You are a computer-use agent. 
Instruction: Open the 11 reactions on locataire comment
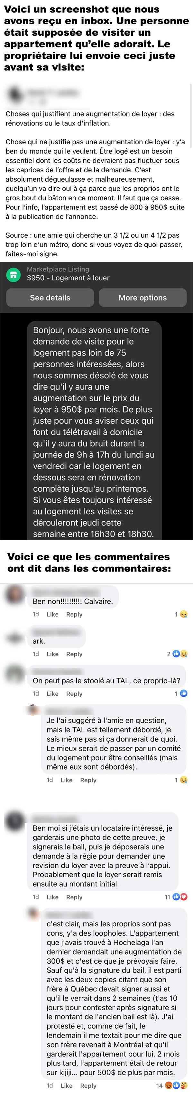click(176, 897)
